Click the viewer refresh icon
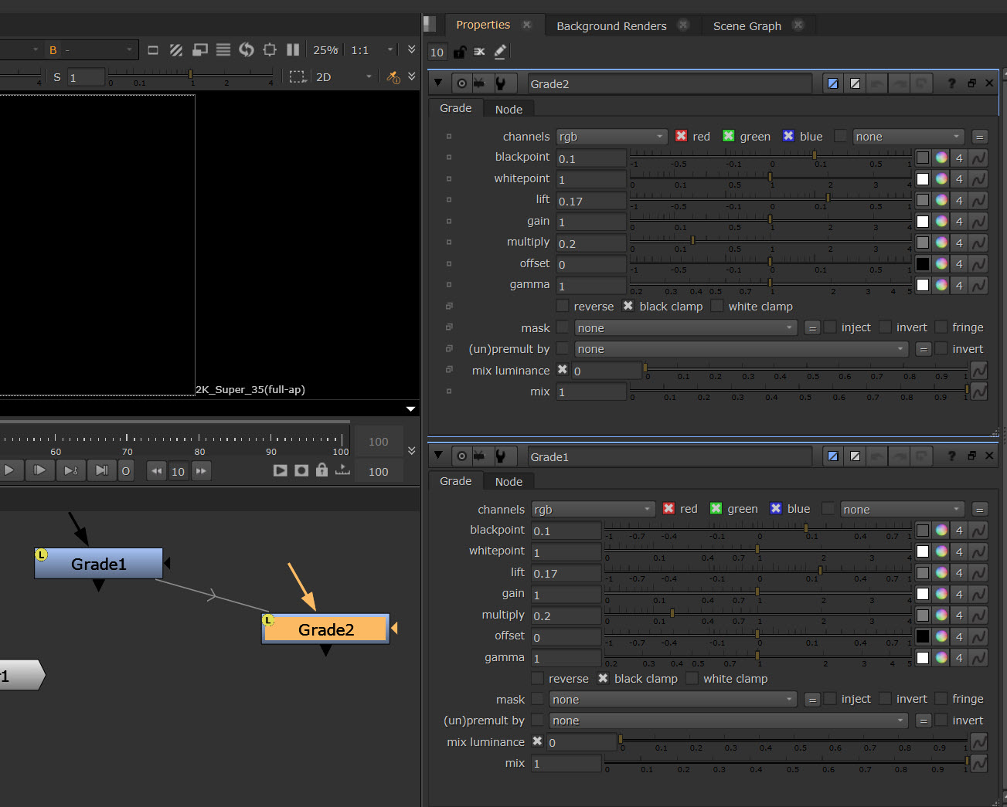1007x807 pixels. (x=247, y=50)
